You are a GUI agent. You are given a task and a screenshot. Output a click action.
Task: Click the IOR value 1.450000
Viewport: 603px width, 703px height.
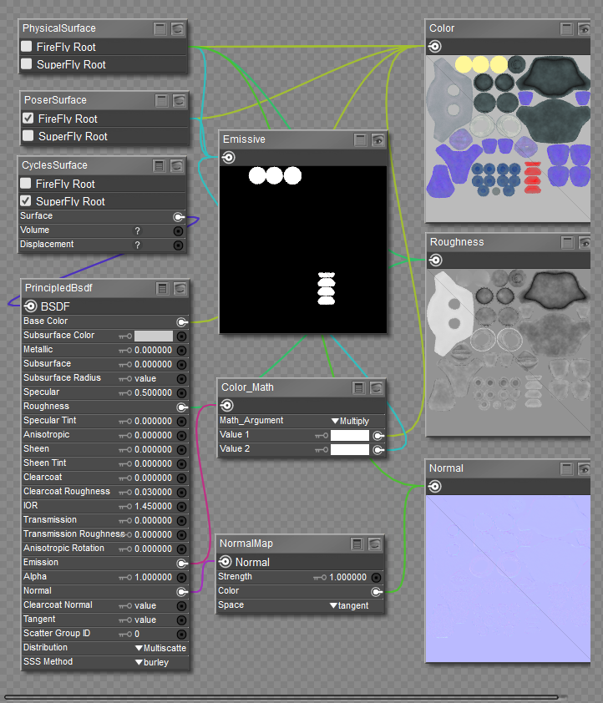tap(153, 506)
